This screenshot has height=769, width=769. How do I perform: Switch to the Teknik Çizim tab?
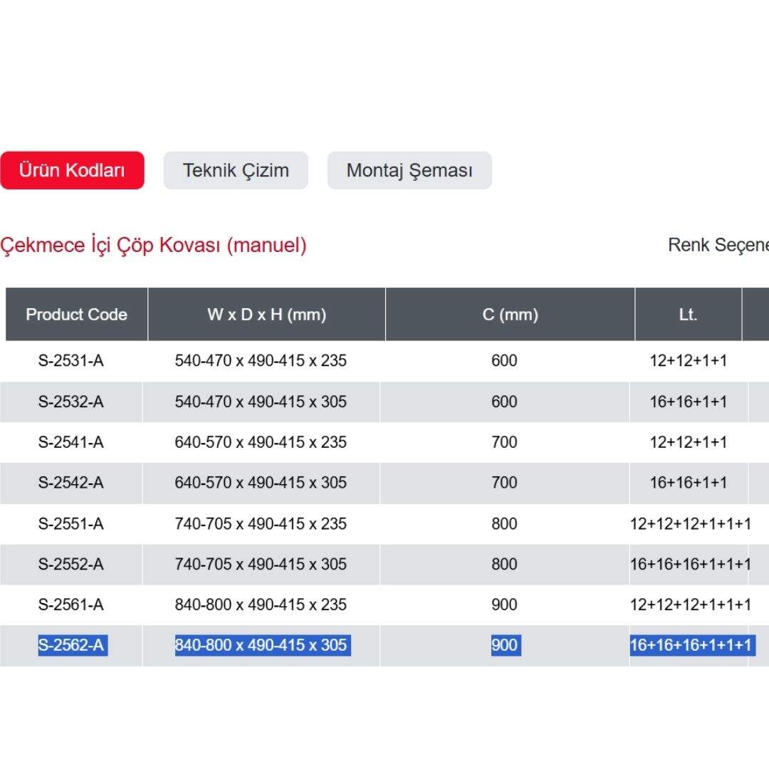point(236,170)
